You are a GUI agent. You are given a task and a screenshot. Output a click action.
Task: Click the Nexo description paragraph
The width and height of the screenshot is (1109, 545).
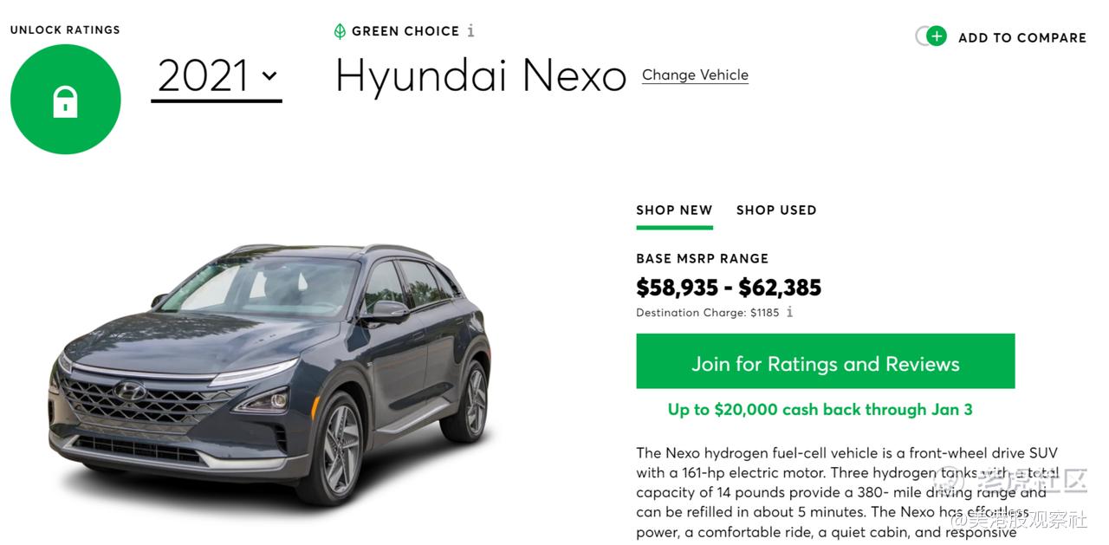(x=847, y=493)
